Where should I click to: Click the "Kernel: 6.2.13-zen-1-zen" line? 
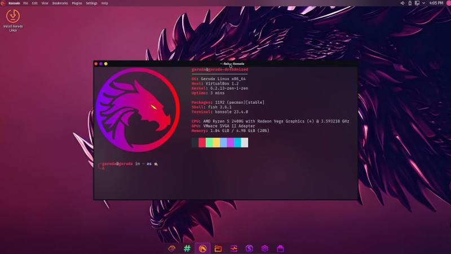220,89
